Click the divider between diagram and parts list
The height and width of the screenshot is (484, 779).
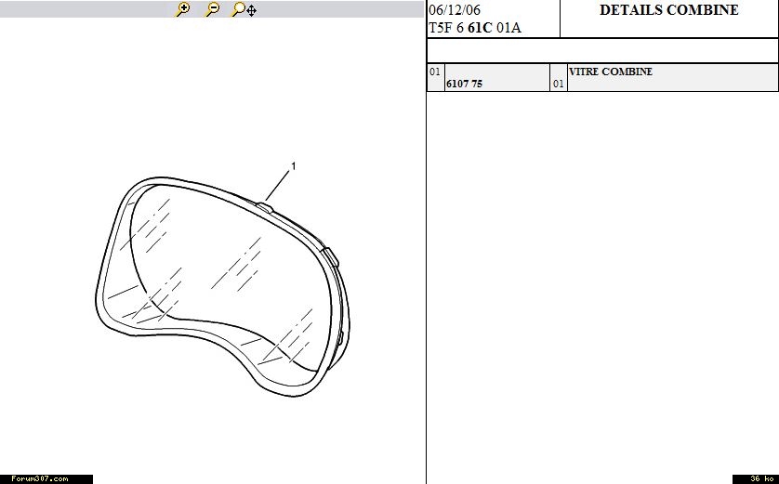click(x=426, y=279)
